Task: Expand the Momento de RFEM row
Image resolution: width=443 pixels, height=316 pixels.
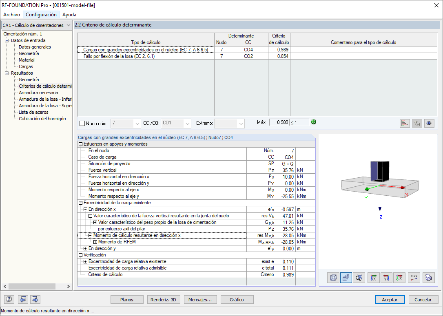Action: [95, 242]
